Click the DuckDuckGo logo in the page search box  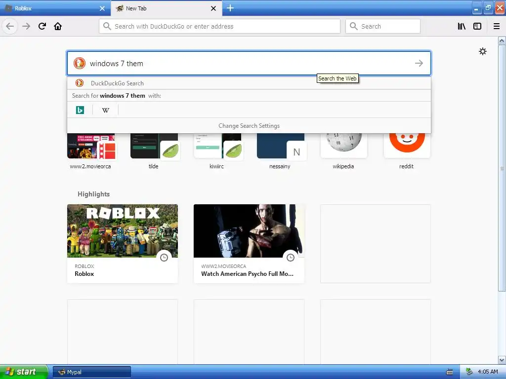[x=80, y=63]
